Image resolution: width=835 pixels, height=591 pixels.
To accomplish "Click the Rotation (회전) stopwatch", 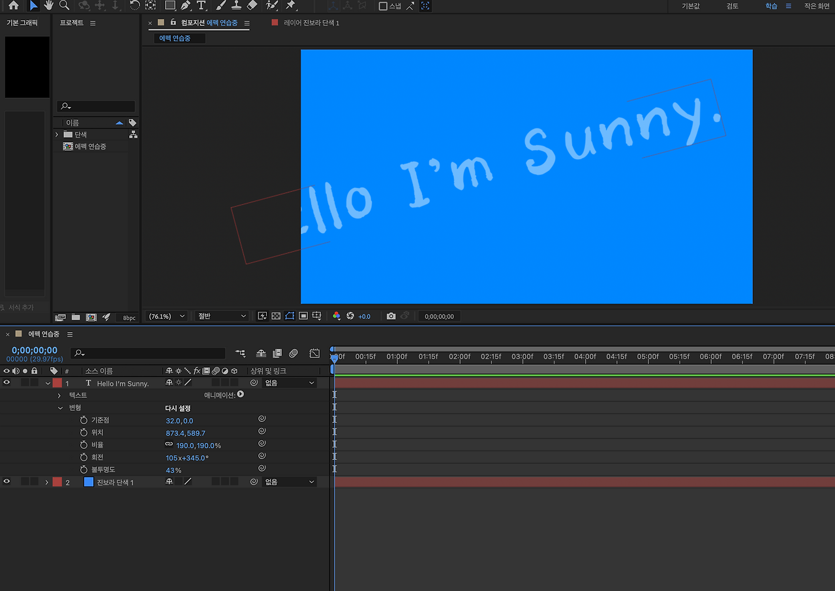I will (x=83, y=458).
